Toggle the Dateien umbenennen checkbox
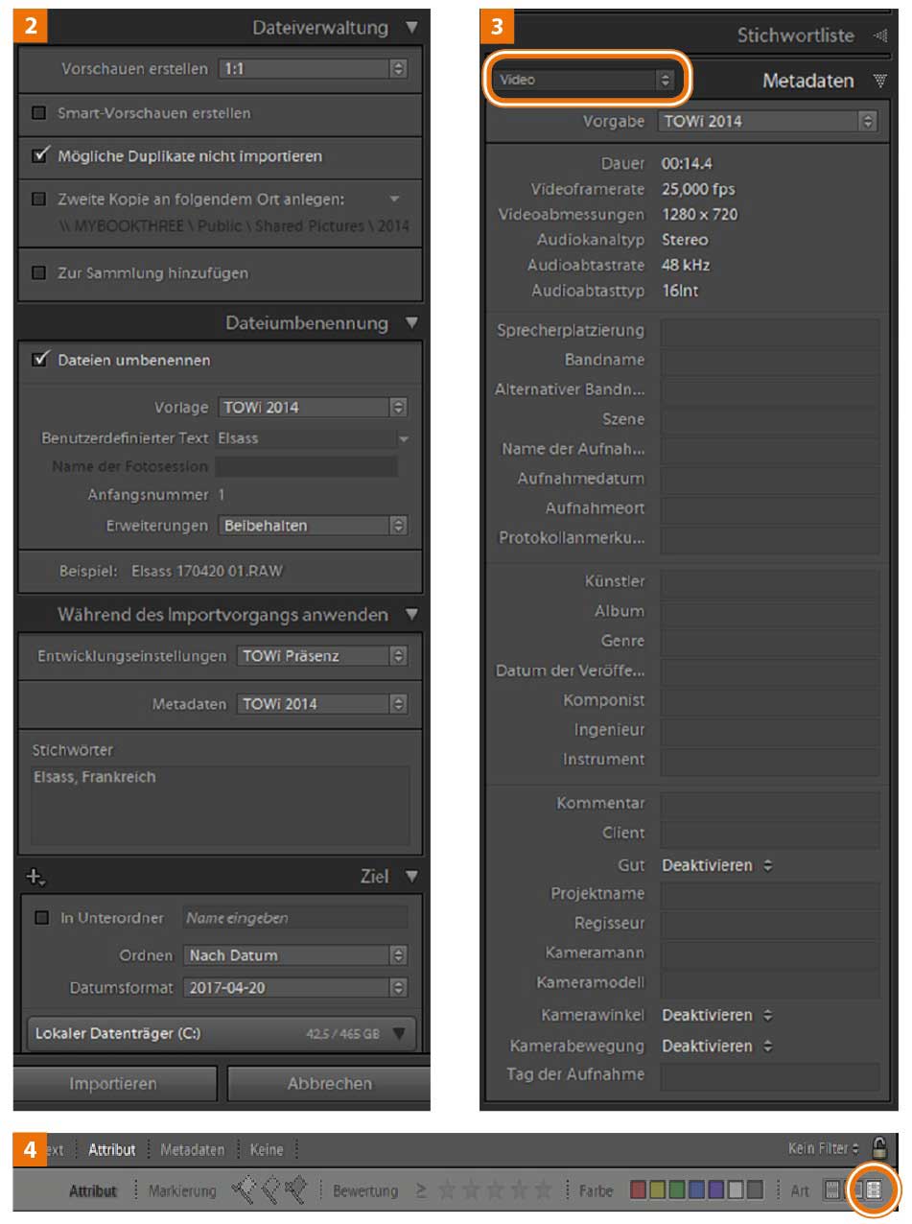The height and width of the screenshot is (1224, 912). point(39,360)
